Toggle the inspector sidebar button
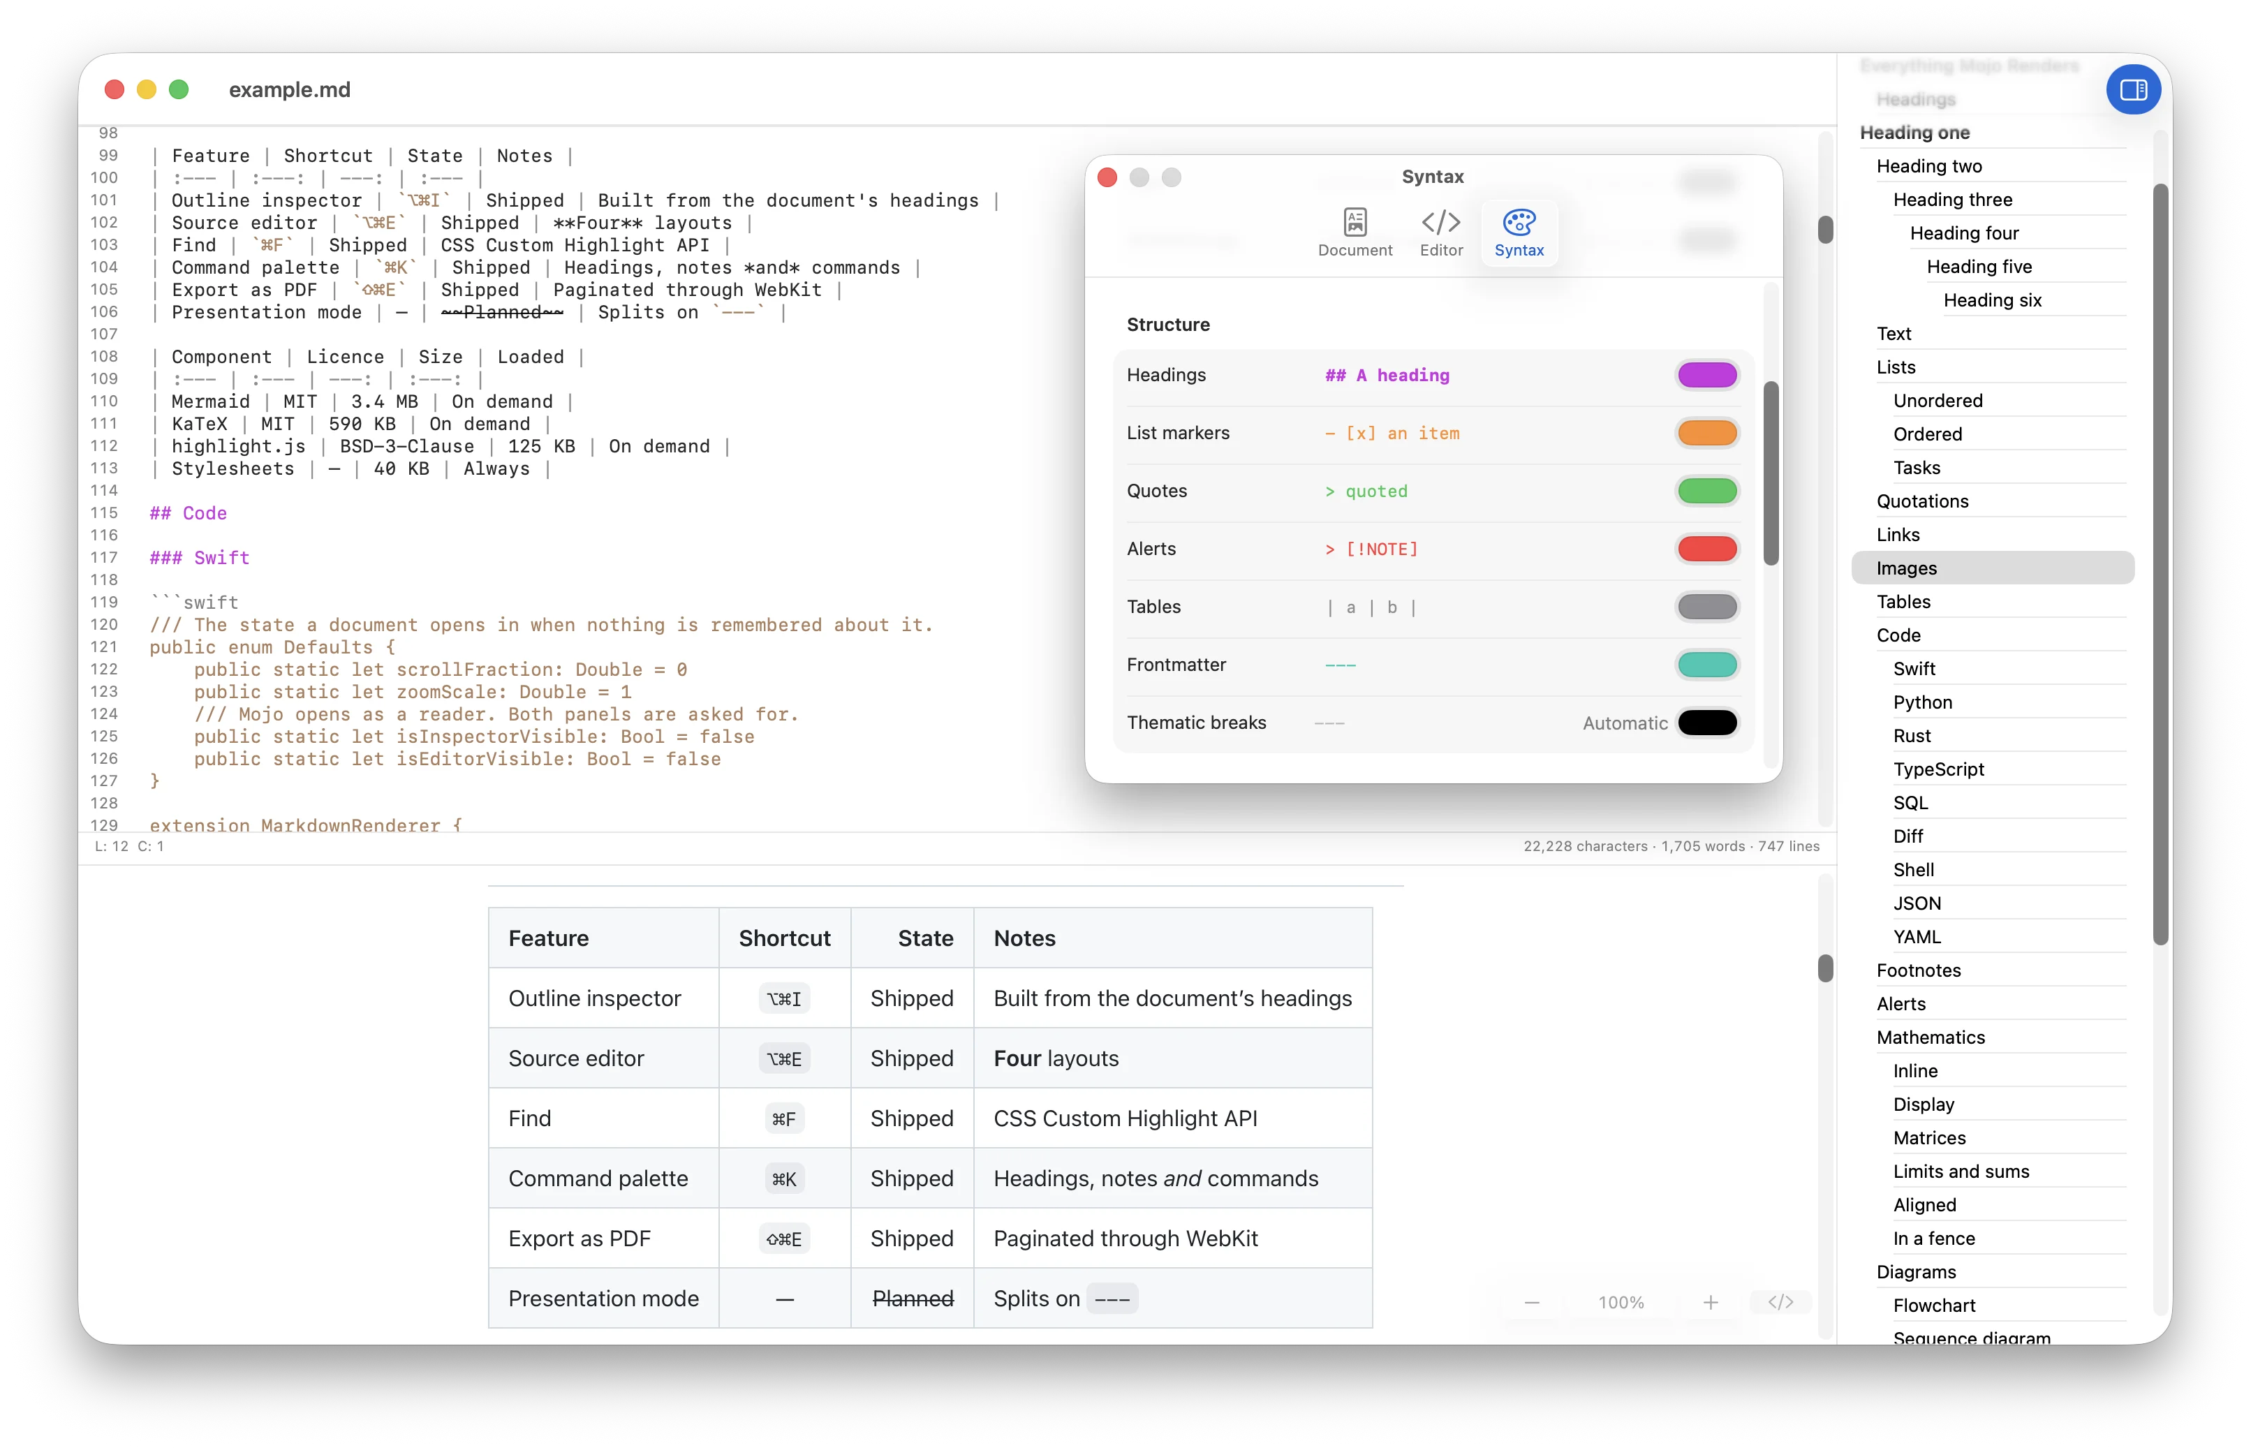Screen dimensions: 2251x1448 (2132, 89)
